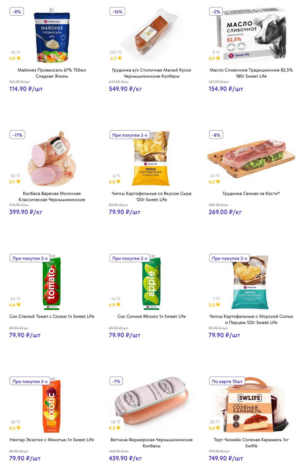Click the star icon on cheese-flavored chips

(x=118, y=181)
